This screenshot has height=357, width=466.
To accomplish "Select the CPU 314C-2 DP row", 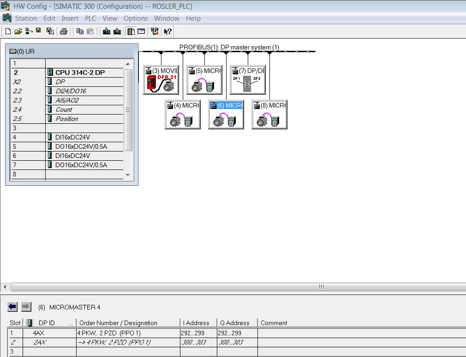I will (67, 73).
